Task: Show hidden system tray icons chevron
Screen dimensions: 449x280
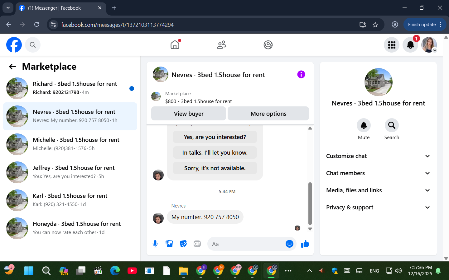Action: tap(310, 271)
